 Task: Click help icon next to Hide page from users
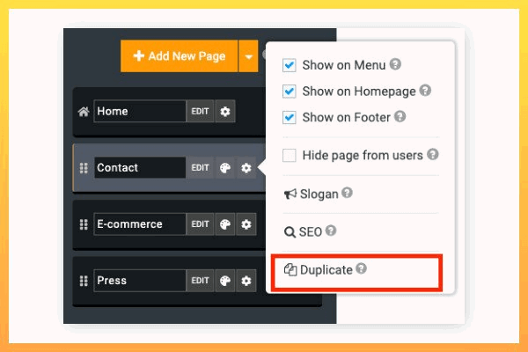point(433,154)
